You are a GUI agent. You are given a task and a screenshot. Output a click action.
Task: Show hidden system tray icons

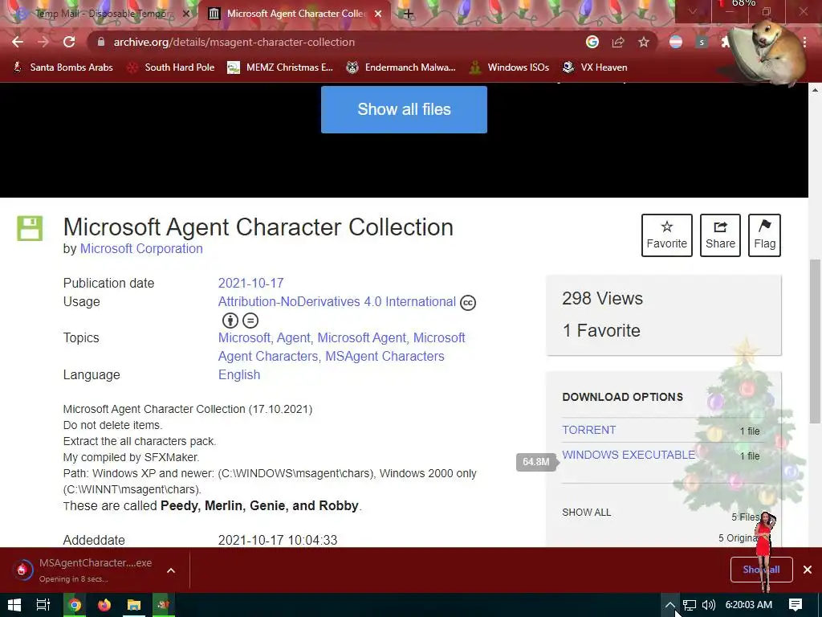coord(670,605)
